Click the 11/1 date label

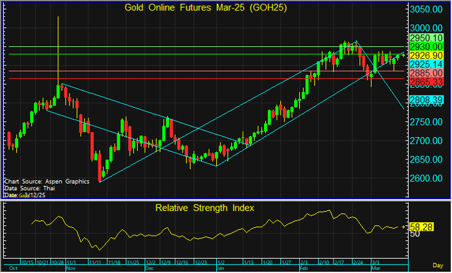[71, 263]
